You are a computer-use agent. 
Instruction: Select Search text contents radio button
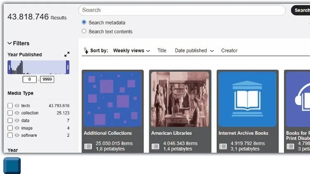[84, 31]
